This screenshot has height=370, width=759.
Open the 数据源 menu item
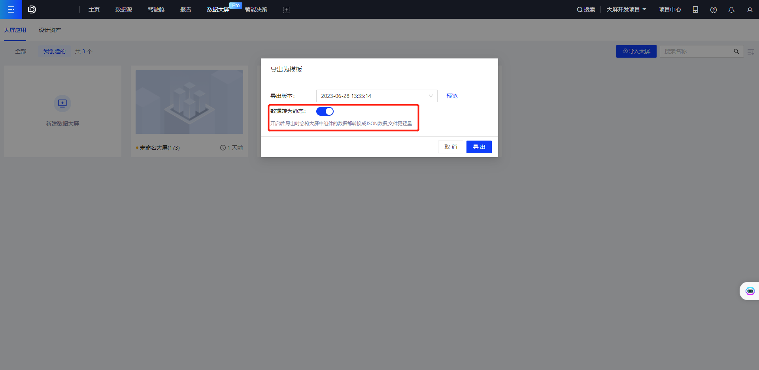click(124, 9)
